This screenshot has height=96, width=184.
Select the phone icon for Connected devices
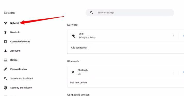5,42
